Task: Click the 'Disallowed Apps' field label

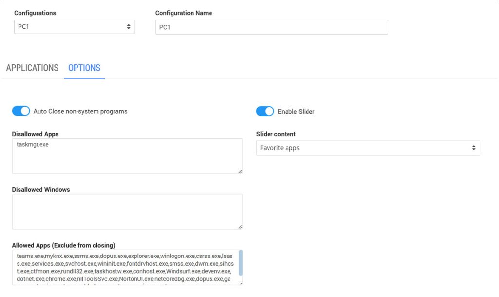Action: tap(35, 134)
